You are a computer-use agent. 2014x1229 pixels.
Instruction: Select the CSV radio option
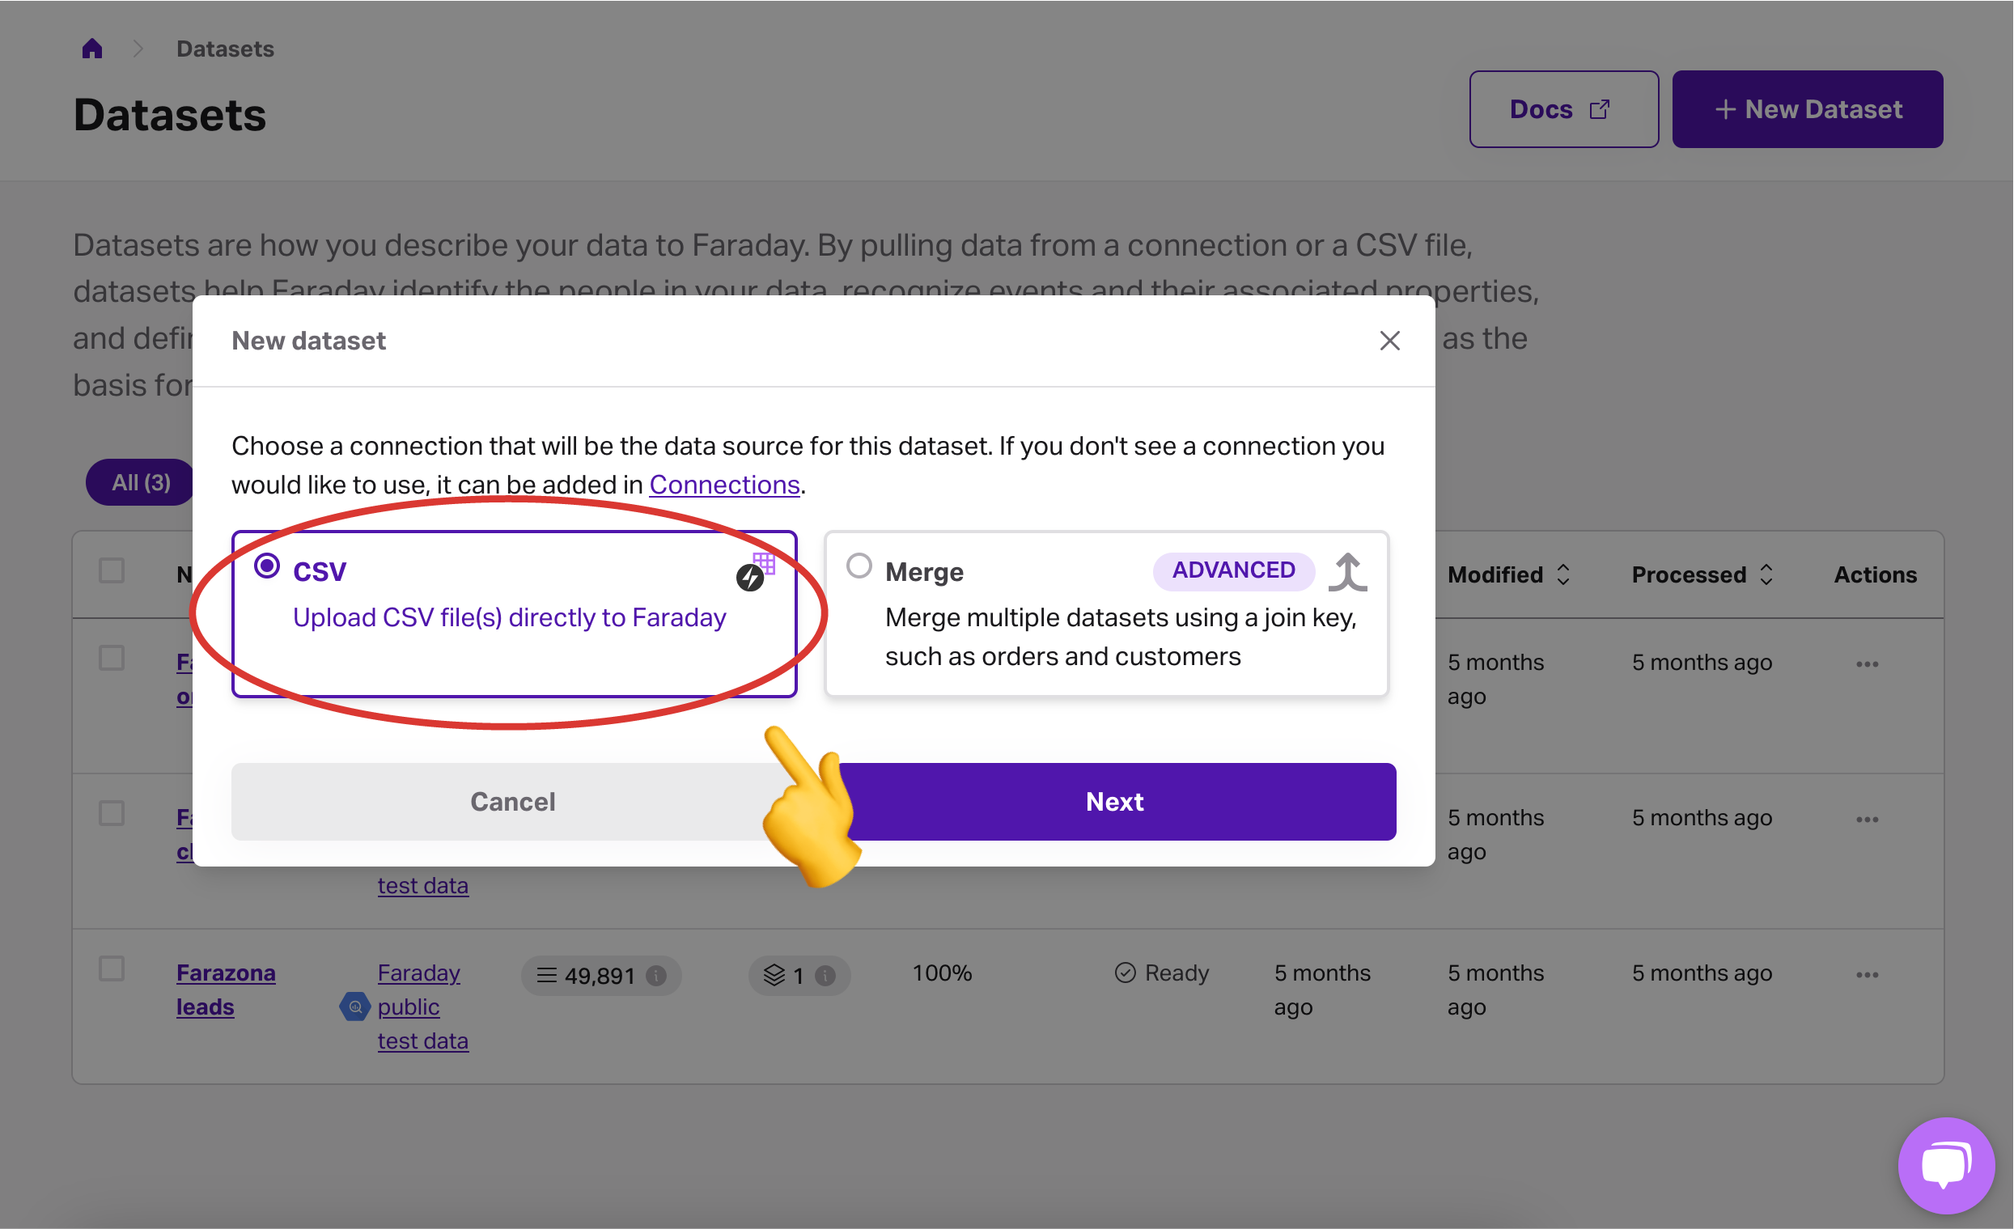pyautogui.click(x=266, y=566)
